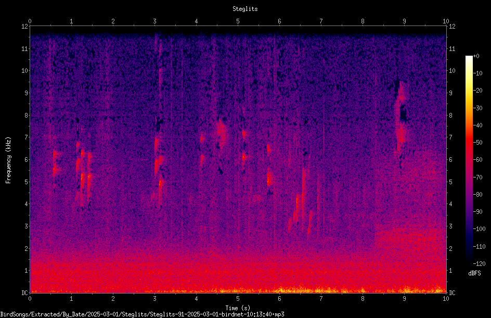
Task: Click the file path text at bottom
Action: (142, 314)
